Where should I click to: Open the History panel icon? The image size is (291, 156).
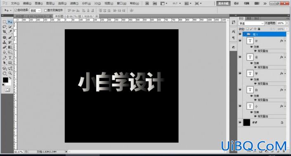pos(234,22)
